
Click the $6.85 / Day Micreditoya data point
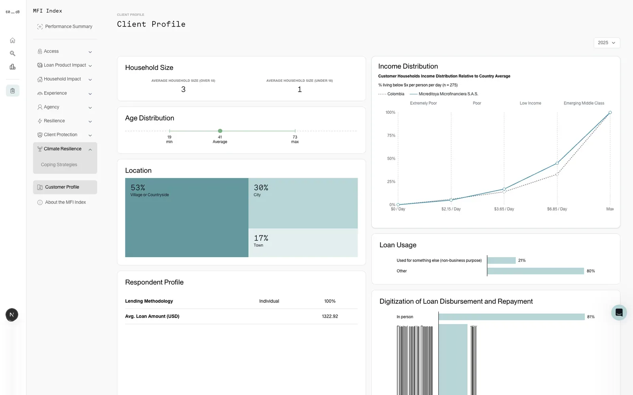click(x=557, y=163)
